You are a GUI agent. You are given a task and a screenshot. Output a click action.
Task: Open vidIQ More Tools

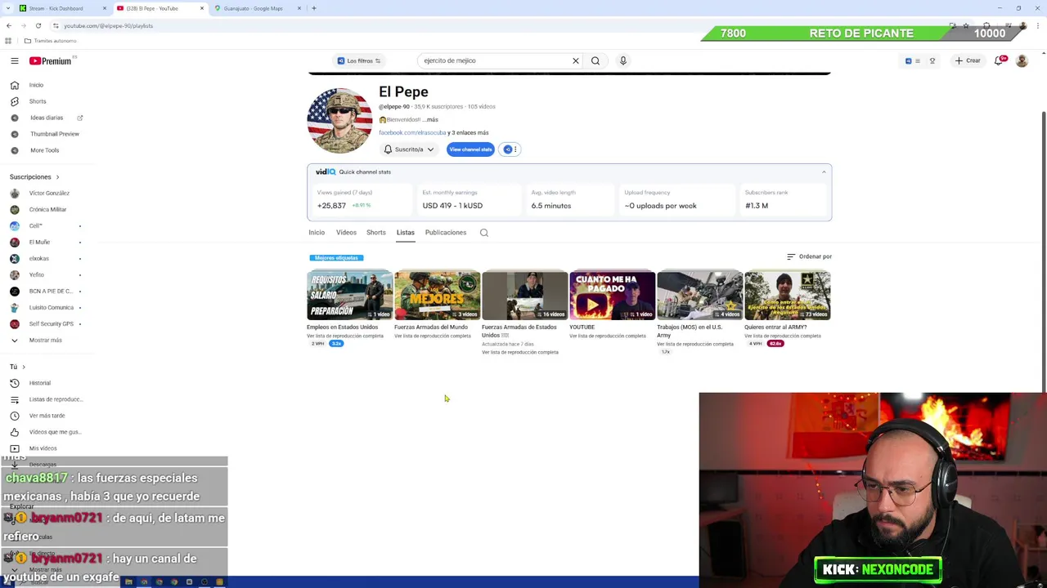click(44, 150)
